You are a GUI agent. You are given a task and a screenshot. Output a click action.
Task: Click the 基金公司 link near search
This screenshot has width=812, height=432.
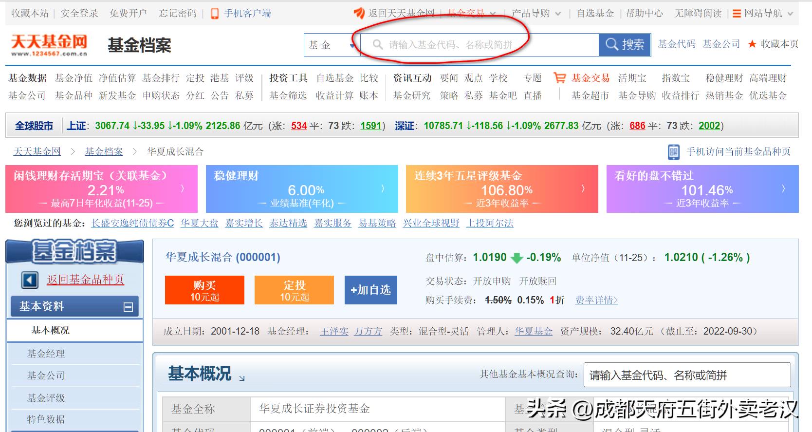point(721,44)
